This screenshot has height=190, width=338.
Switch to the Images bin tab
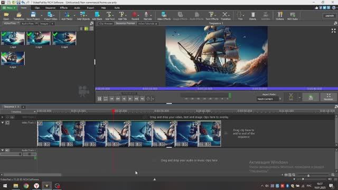click(44, 24)
